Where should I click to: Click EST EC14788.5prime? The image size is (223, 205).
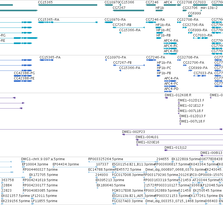point(102,170)
